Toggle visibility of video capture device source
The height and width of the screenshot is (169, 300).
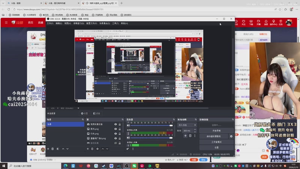click(x=115, y=124)
